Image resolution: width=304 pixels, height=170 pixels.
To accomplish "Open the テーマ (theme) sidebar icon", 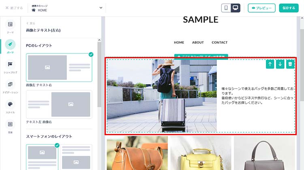I will pyautogui.click(x=10, y=24).
